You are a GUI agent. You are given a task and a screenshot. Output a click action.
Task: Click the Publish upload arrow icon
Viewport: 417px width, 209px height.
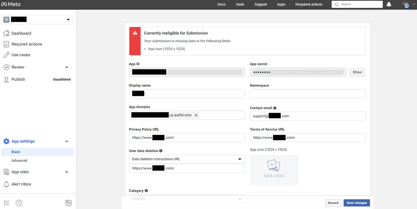[x=6, y=79]
